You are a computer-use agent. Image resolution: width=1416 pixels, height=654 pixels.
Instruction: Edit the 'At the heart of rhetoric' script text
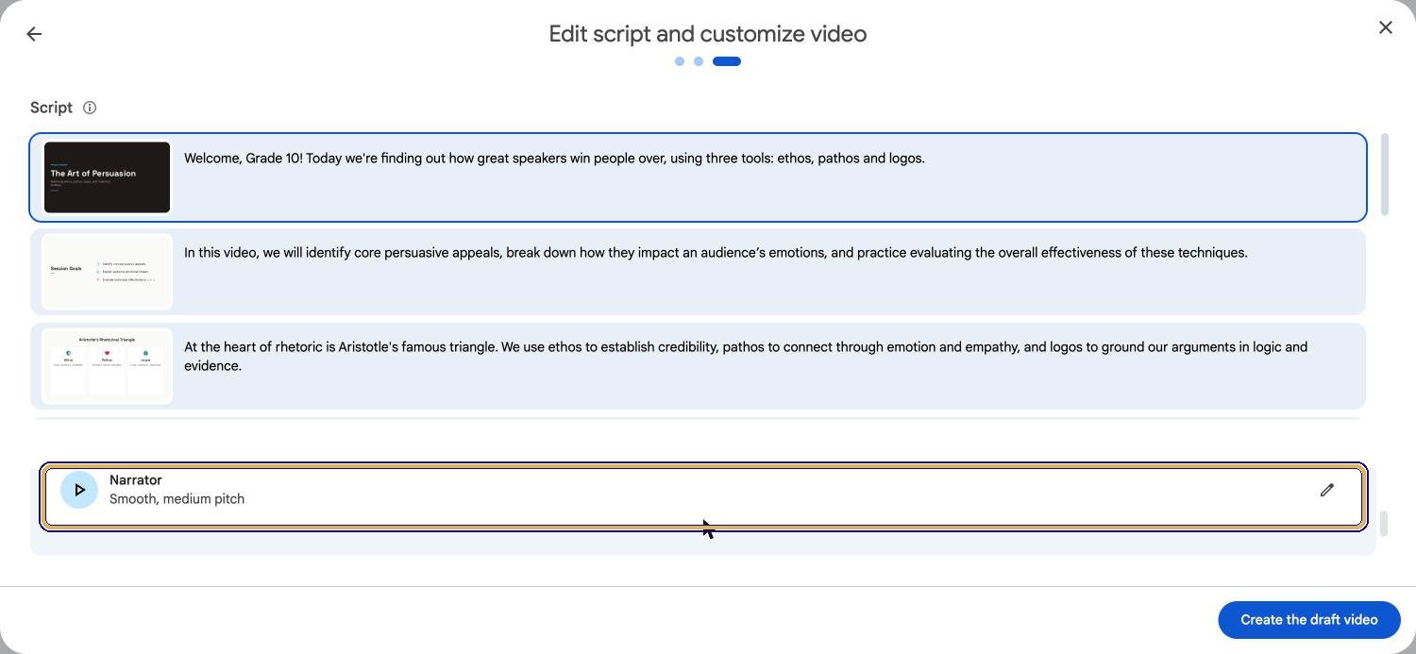(746, 357)
